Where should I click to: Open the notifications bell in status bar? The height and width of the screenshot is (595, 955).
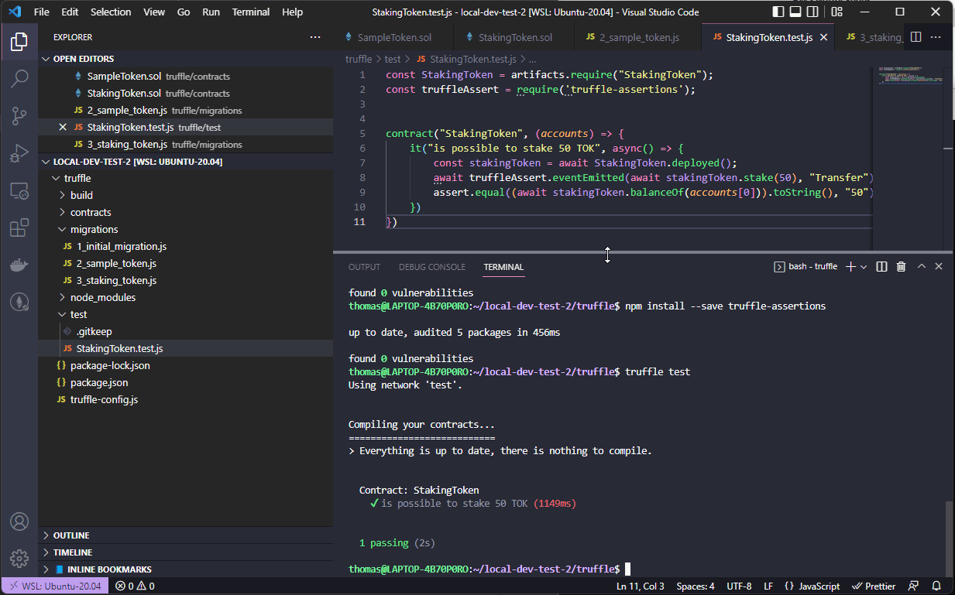[x=936, y=586]
